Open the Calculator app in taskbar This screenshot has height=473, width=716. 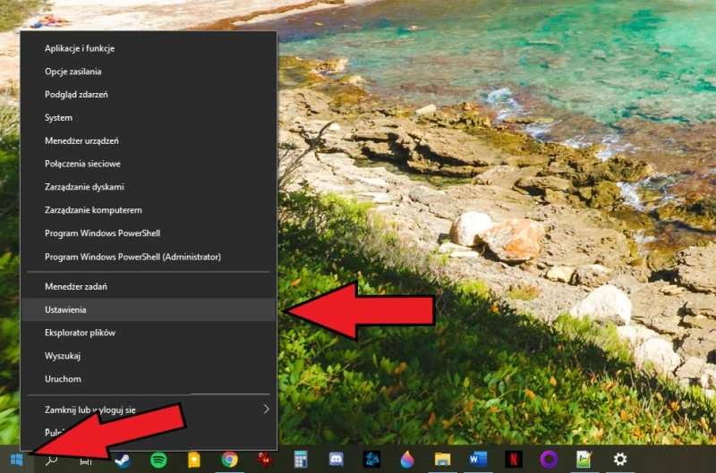[301, 460]
